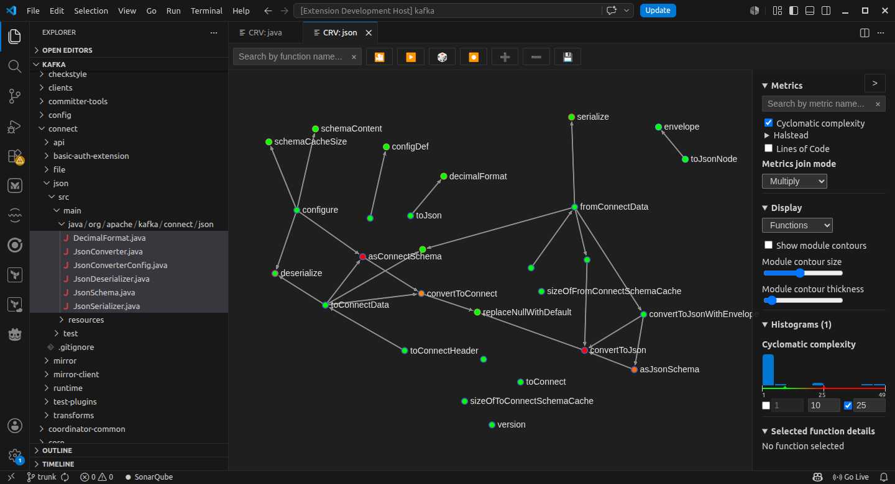Expand the OUTLINE section in Explorer
This screenshot has height=484, width=895.
point(129,450)
